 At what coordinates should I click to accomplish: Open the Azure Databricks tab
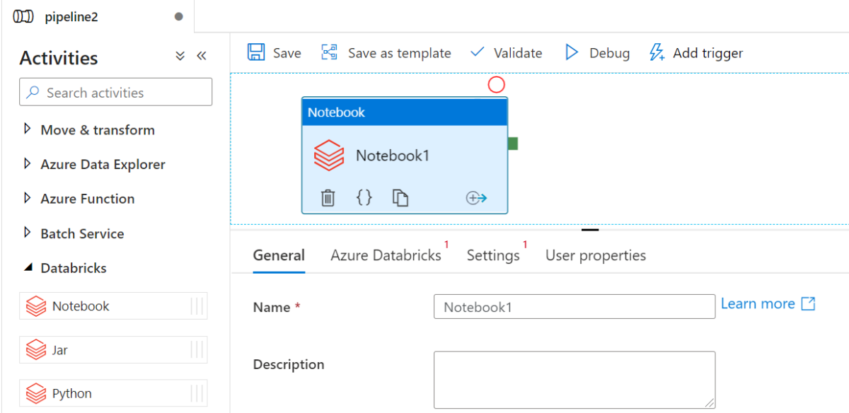386,255
